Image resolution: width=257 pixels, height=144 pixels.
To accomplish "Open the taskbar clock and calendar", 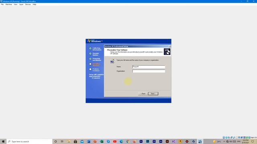I will [245, 141].
